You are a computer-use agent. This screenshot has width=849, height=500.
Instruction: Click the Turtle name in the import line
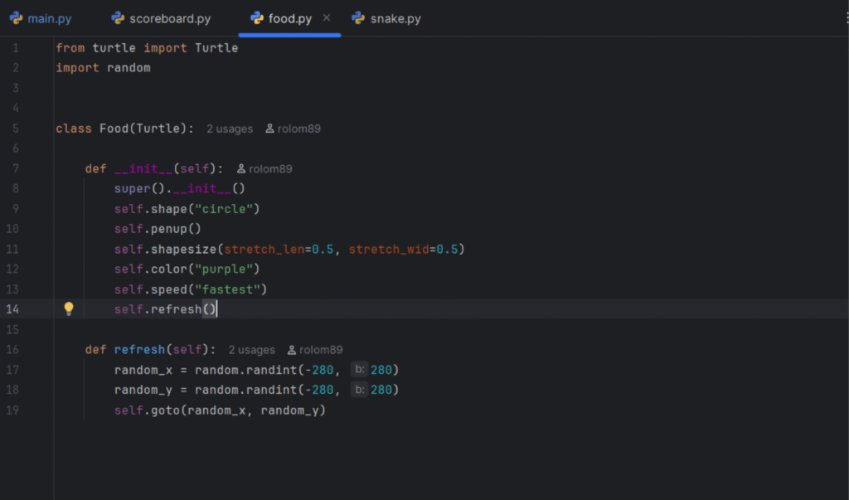[x=216, y=48]
